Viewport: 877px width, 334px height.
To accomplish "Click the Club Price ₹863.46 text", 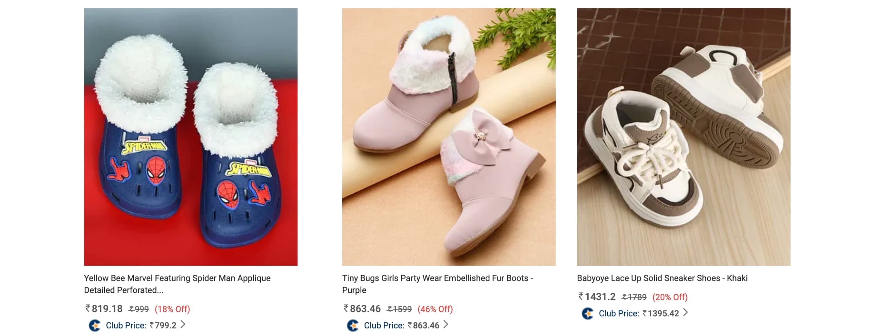I will coord(401,325).
